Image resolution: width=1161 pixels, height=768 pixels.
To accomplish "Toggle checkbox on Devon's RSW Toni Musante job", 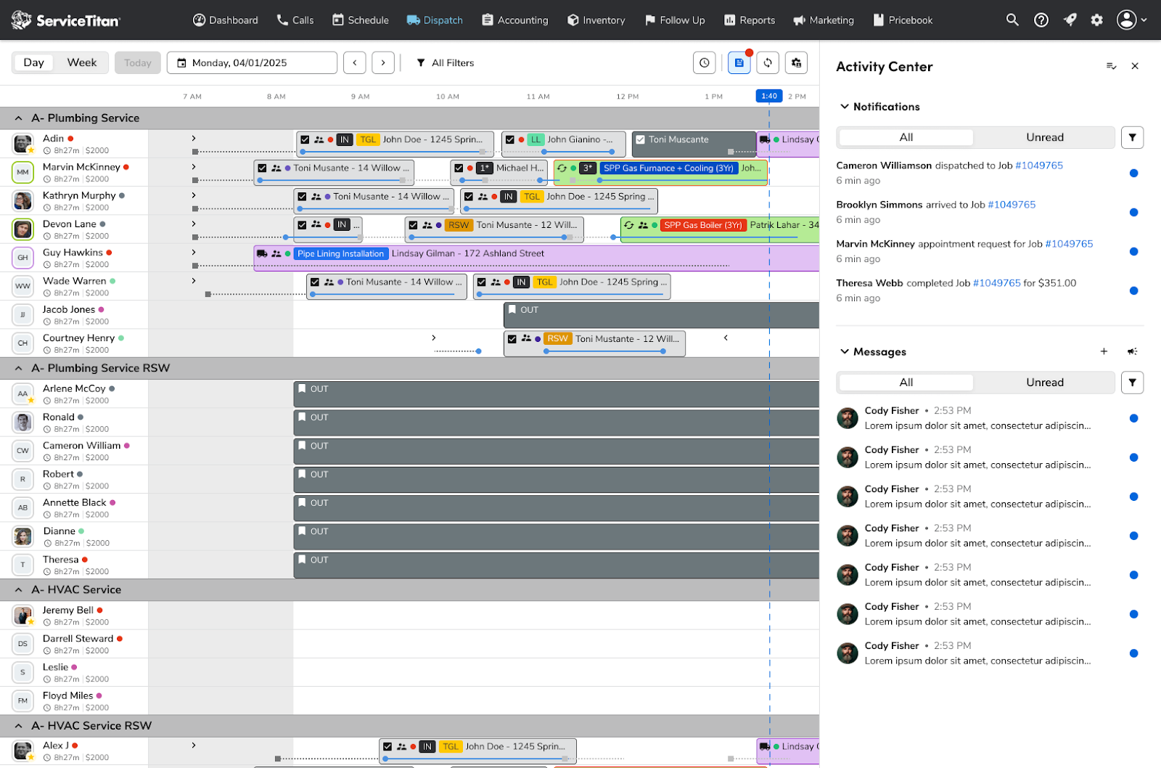I will (x=413, y=225).
